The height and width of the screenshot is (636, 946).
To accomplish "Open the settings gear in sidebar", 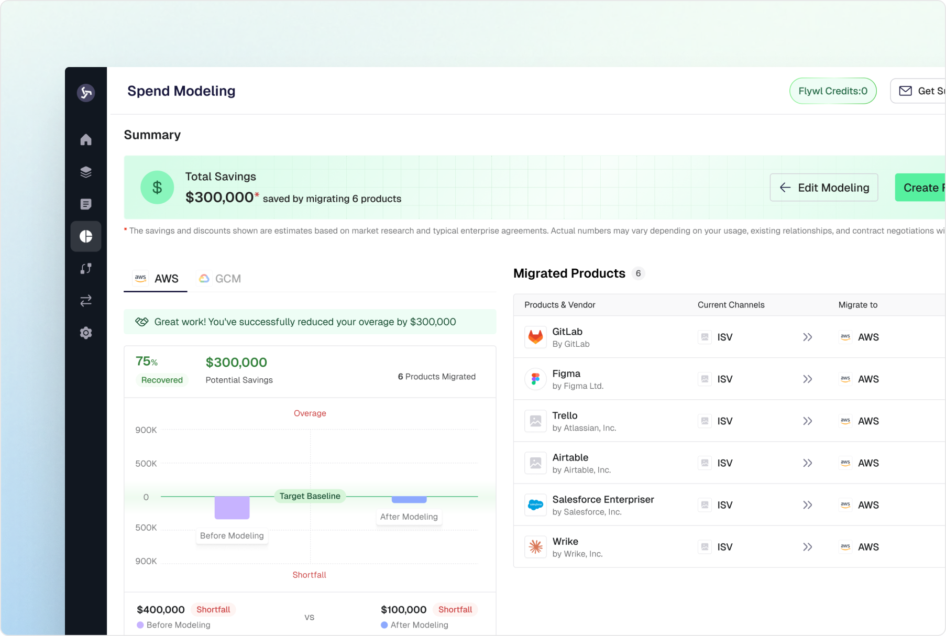I will click(86, 333).
